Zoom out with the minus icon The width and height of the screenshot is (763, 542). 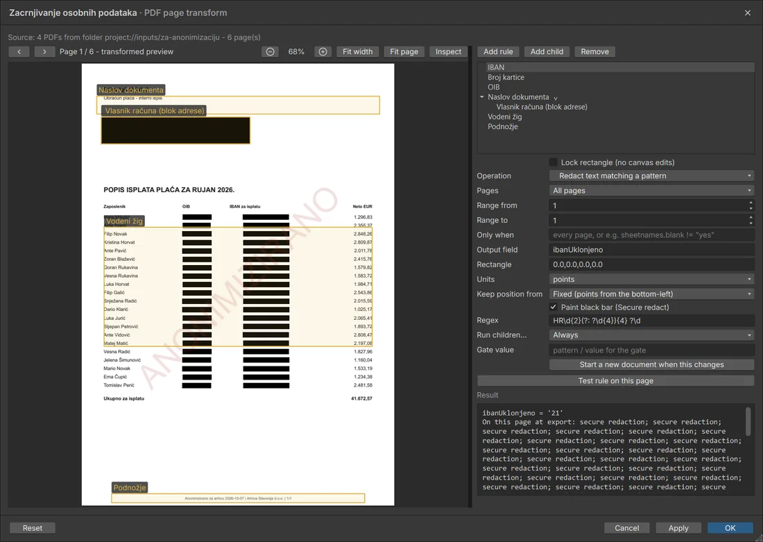pyautogui.click(x=270, y=51)
